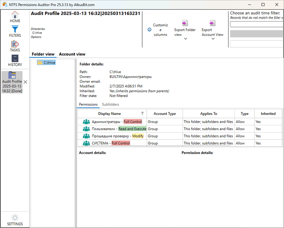Click the Export Folder view icon
The width and height of the screenshot is (284, 228).
coord(185,23)
